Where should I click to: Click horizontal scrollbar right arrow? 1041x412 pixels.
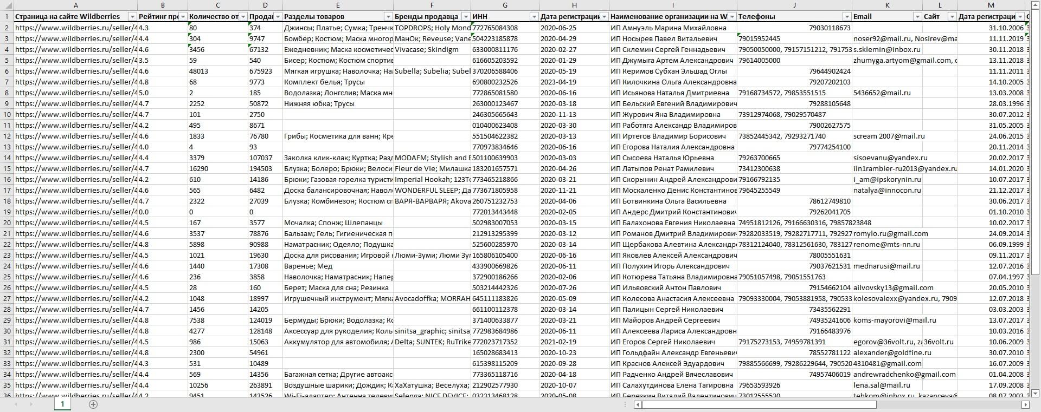pos(1025,404)
